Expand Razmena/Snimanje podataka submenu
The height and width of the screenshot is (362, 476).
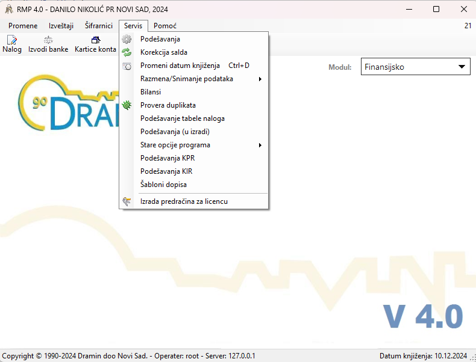[x=193, y=79]
